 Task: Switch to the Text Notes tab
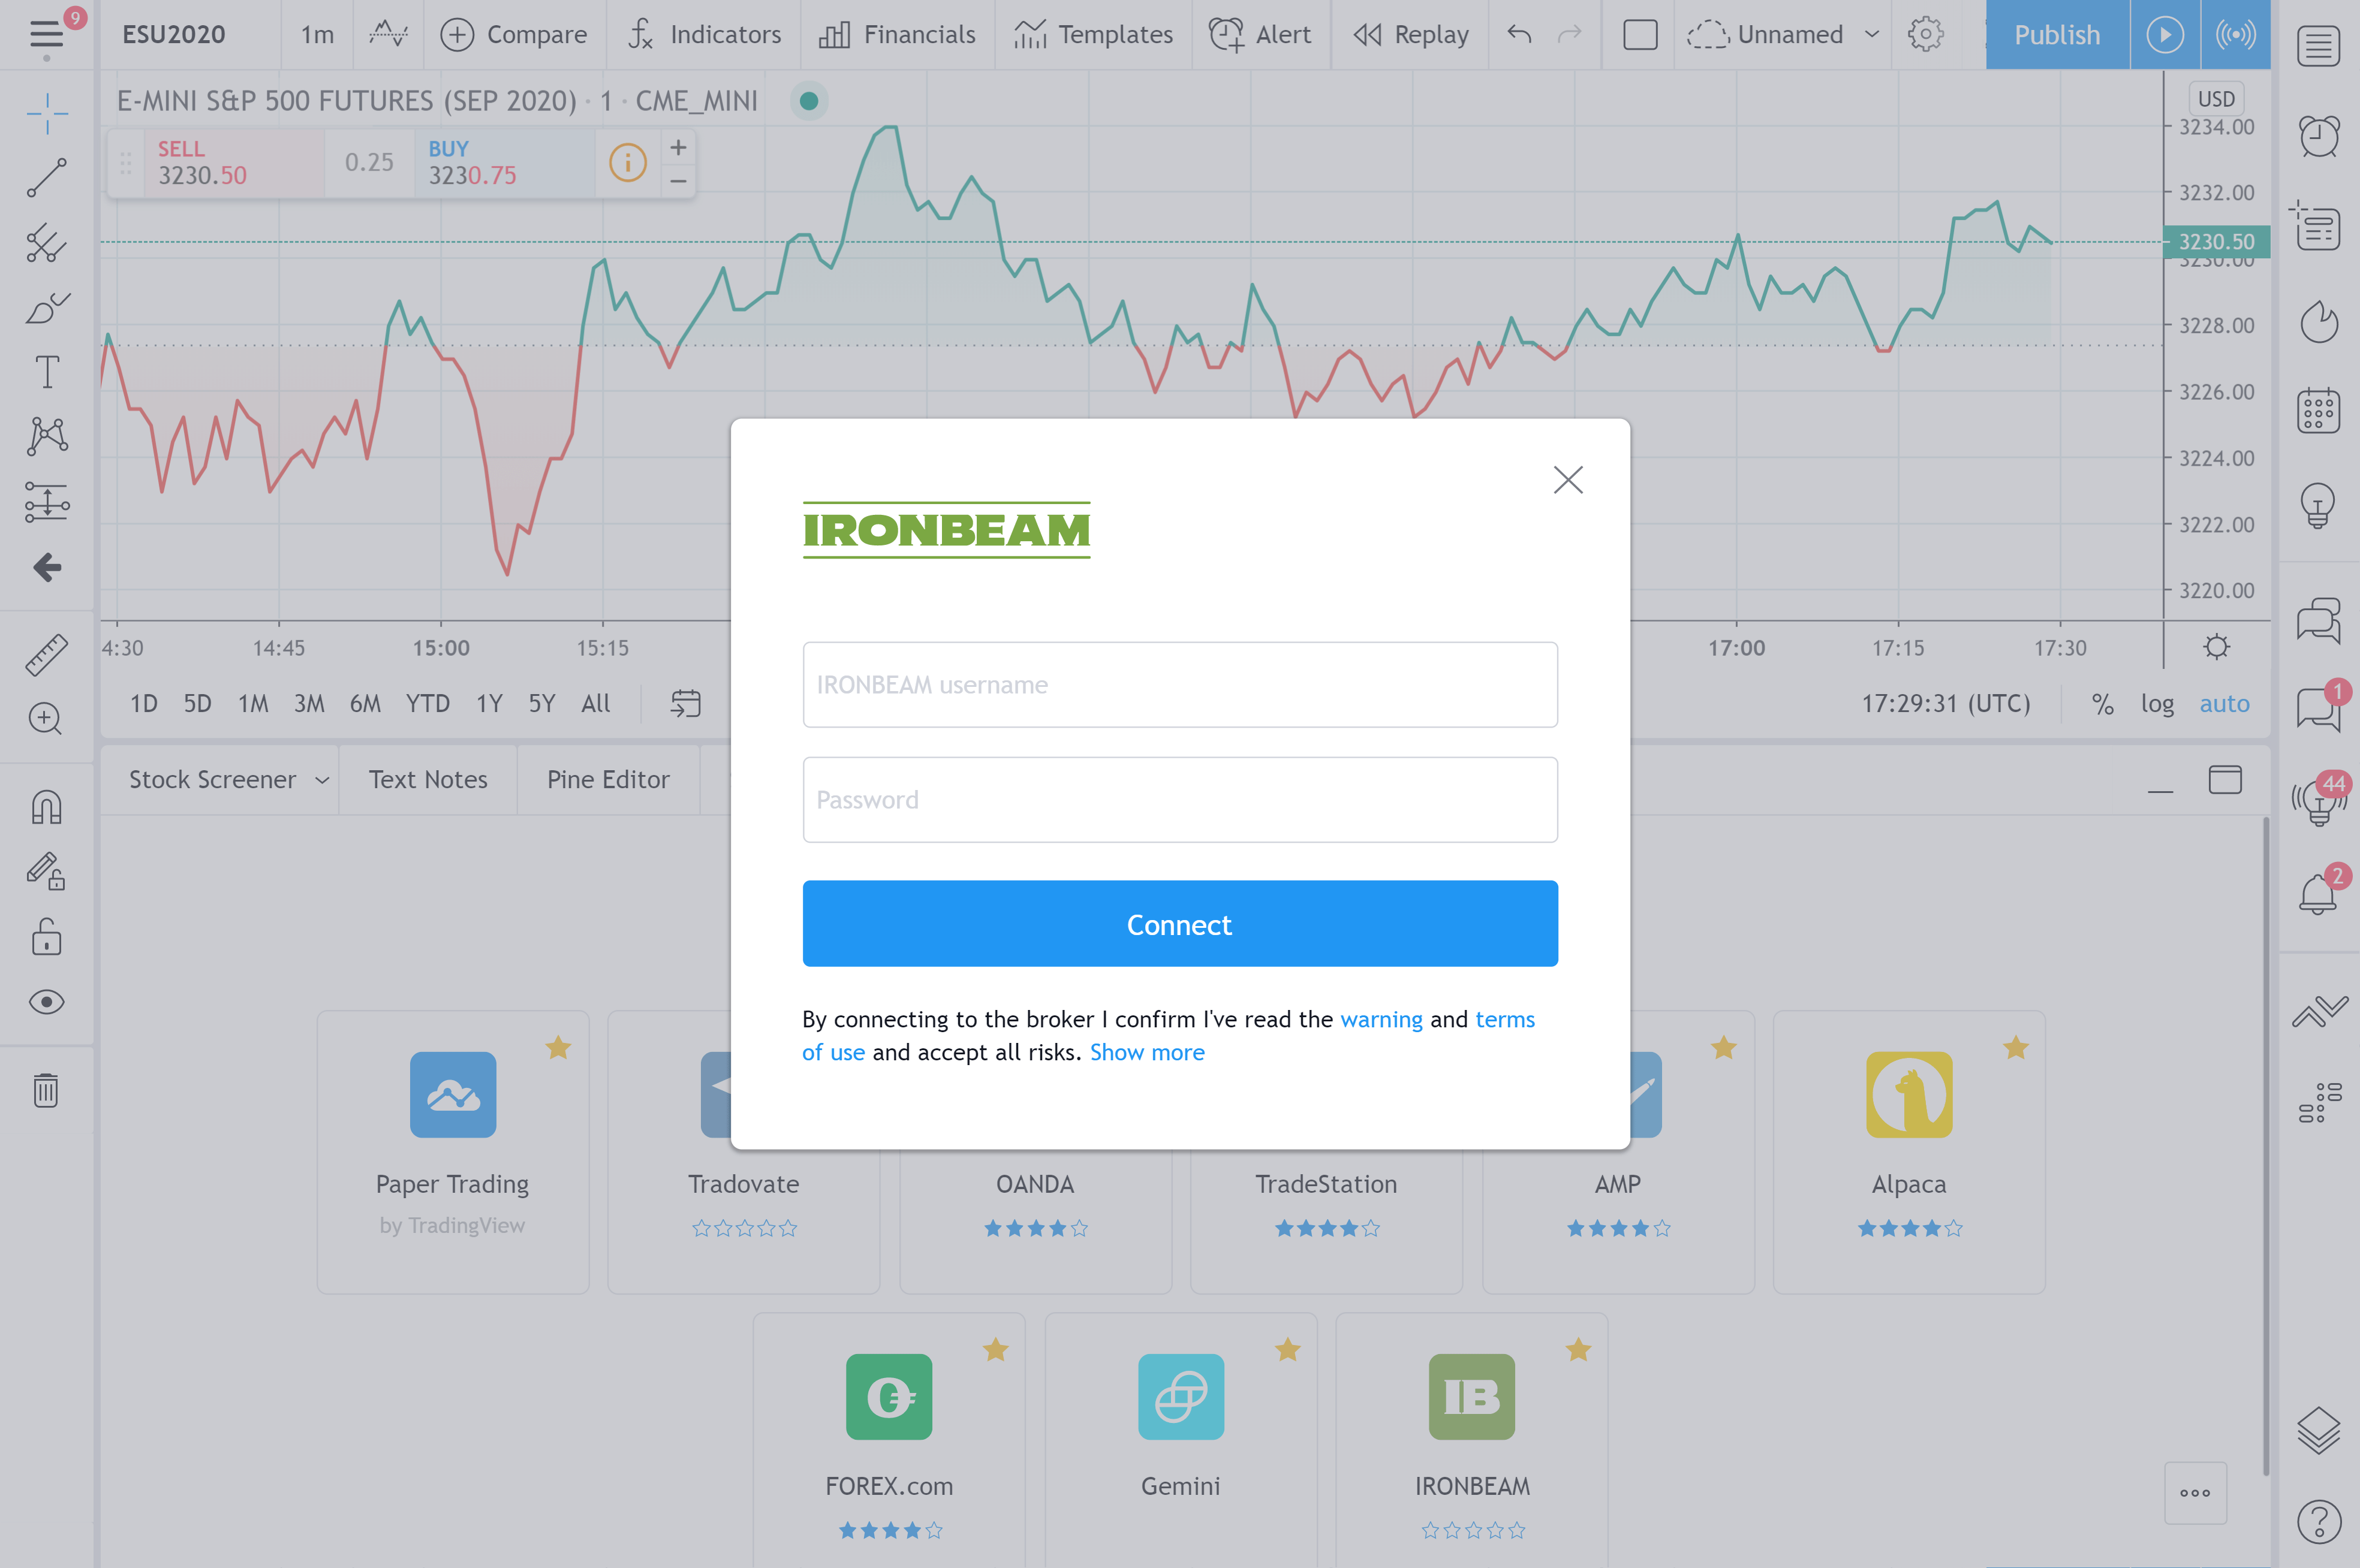[x=427, y=779]
